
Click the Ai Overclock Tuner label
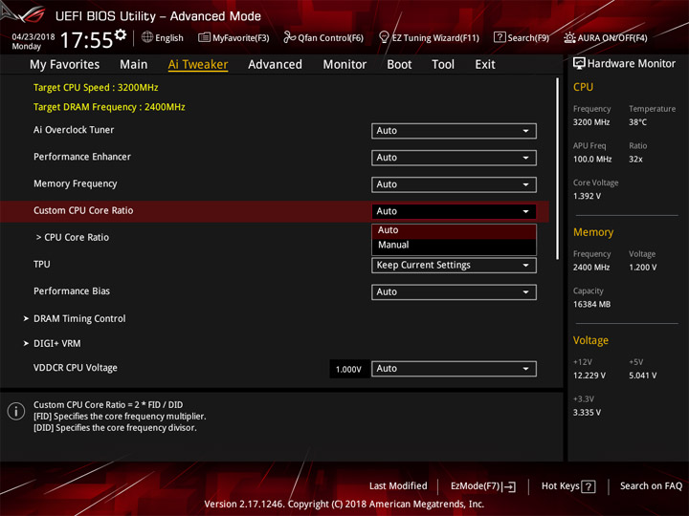(74, 130)
